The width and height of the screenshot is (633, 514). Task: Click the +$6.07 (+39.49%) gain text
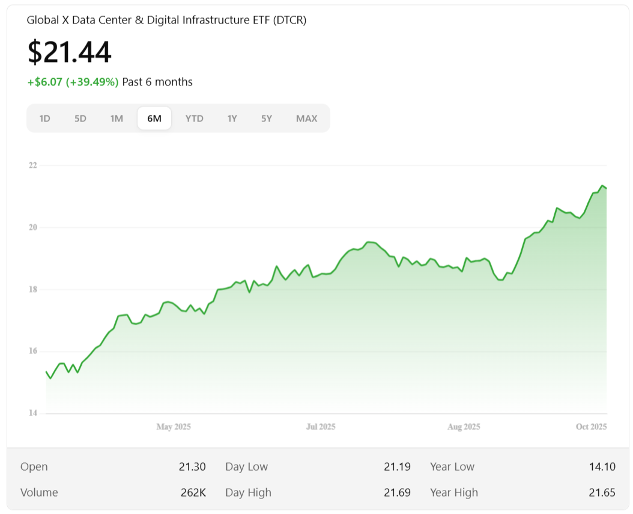pos(73,82)
